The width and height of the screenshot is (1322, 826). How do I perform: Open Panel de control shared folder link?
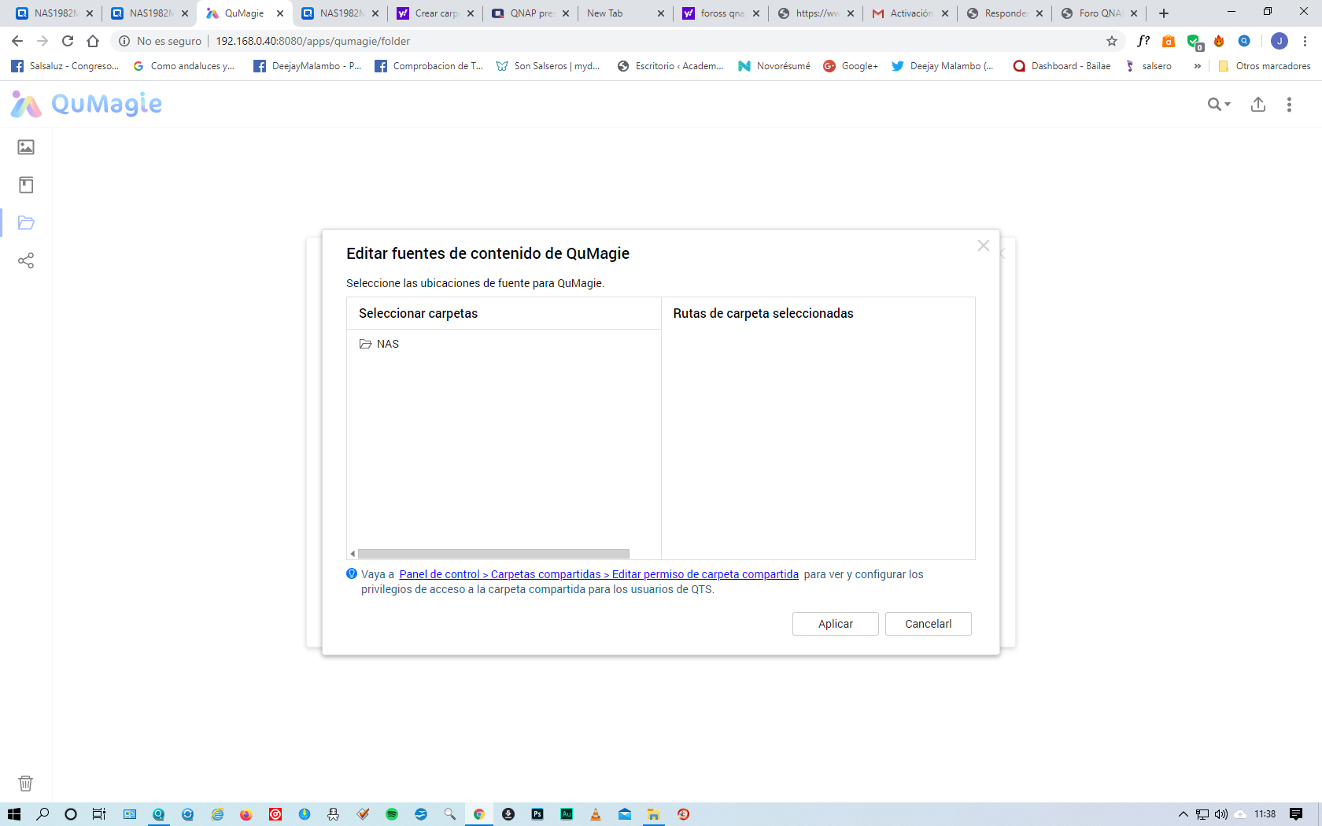coord(598,574)
